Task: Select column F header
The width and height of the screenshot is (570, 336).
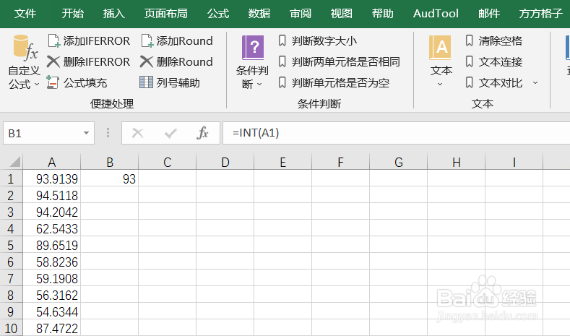Action: 340,162
